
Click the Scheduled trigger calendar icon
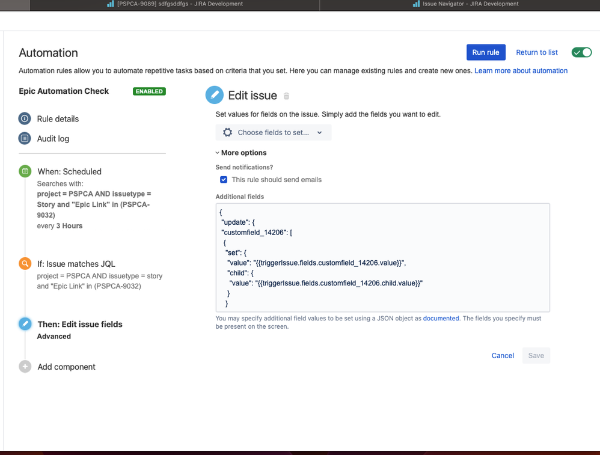(25, 171)
